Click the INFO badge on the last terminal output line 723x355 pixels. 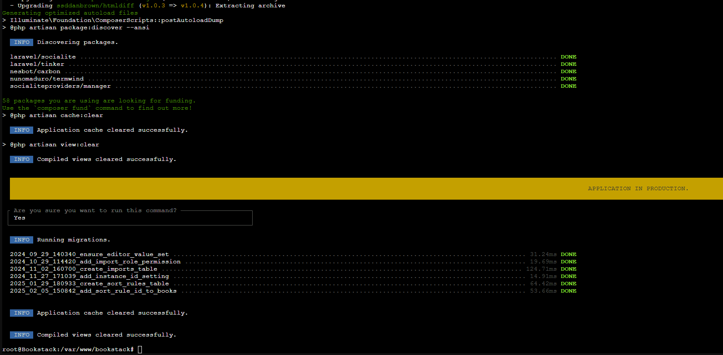22,335
